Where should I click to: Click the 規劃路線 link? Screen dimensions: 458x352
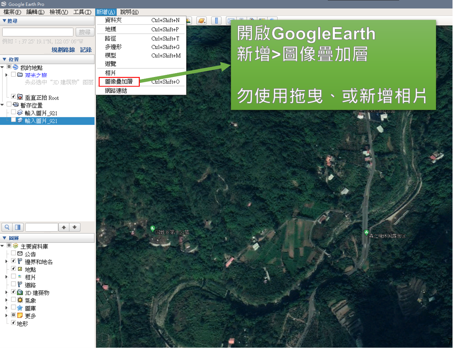click(x=63, y=50)
